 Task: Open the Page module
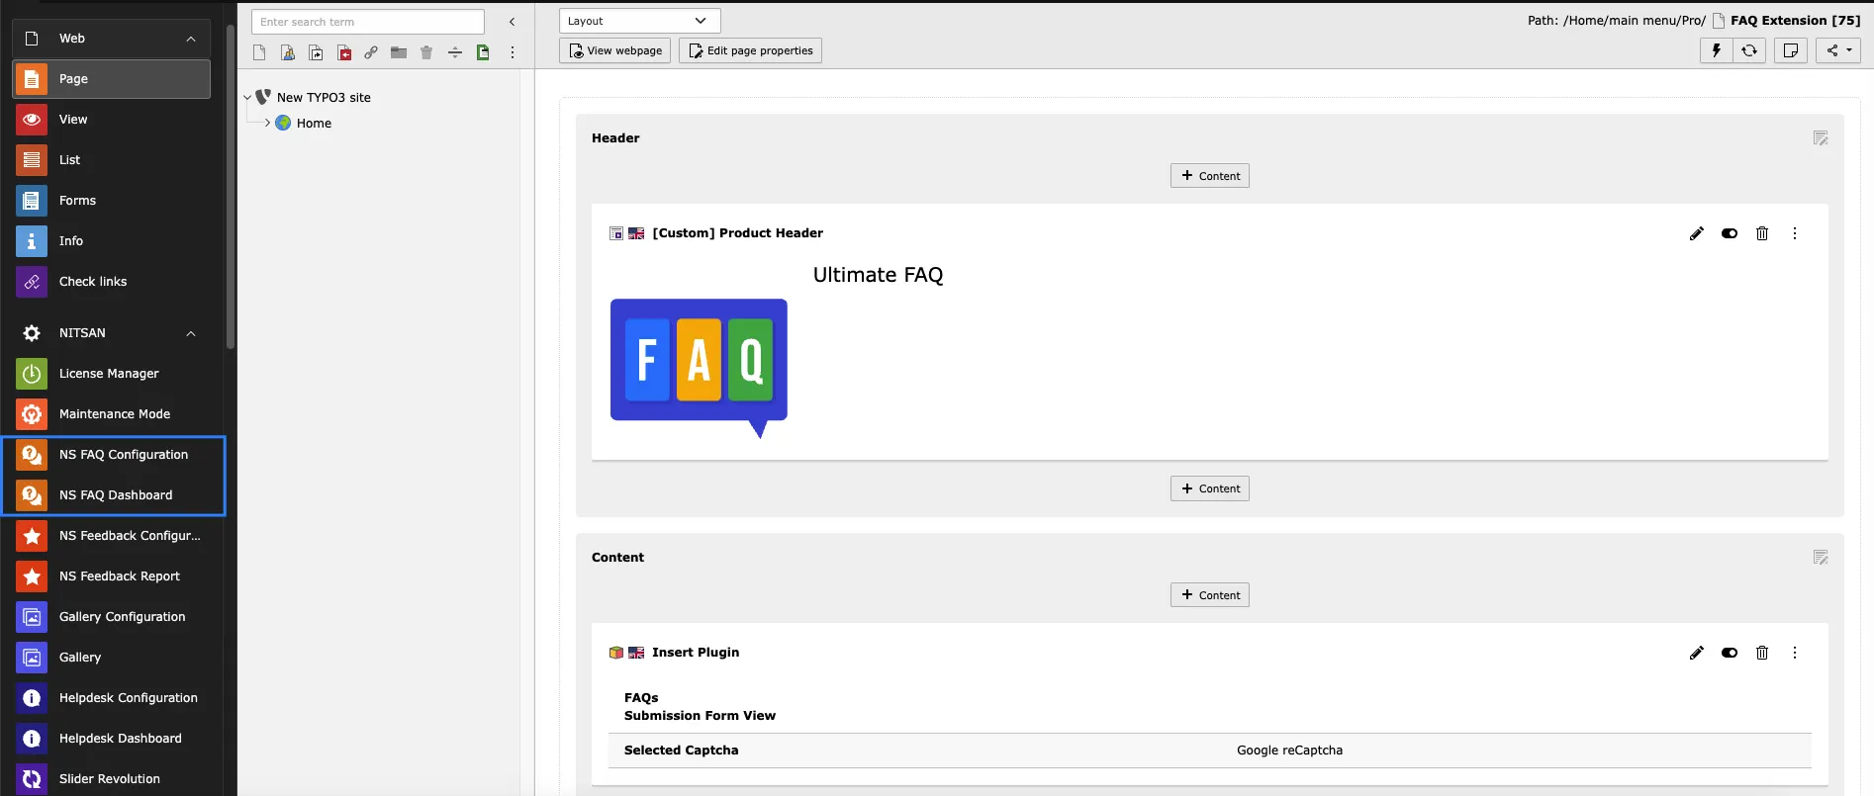pos(111,79)
